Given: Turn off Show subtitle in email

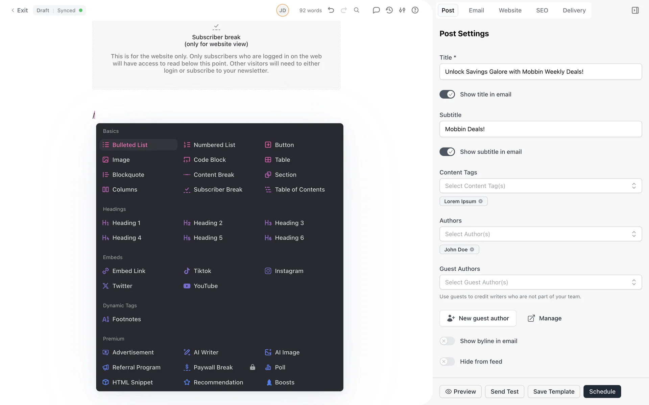Looking at the screenshot, I should [x=447, y=152].
